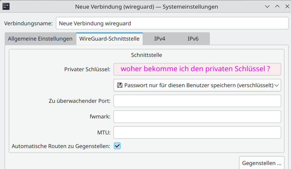
Task: Click the window title bar text
Action: point(147,6)
